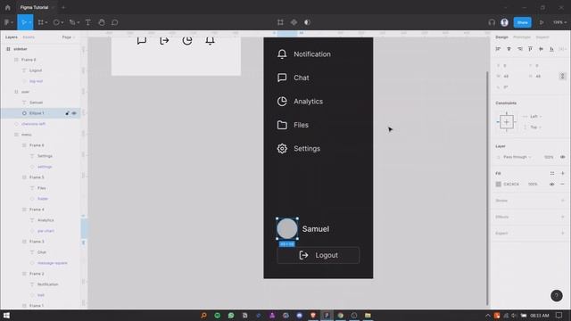Click the fill styles four-dot icon
The height and width of the screenshot is (321, 571).
click(x=552, y=173)
